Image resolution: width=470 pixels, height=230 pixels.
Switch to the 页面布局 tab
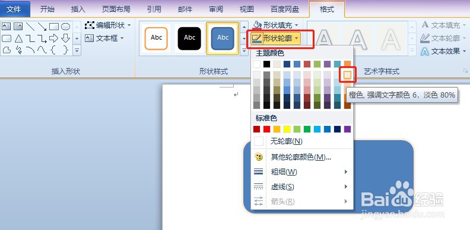[x=116, y=9]
